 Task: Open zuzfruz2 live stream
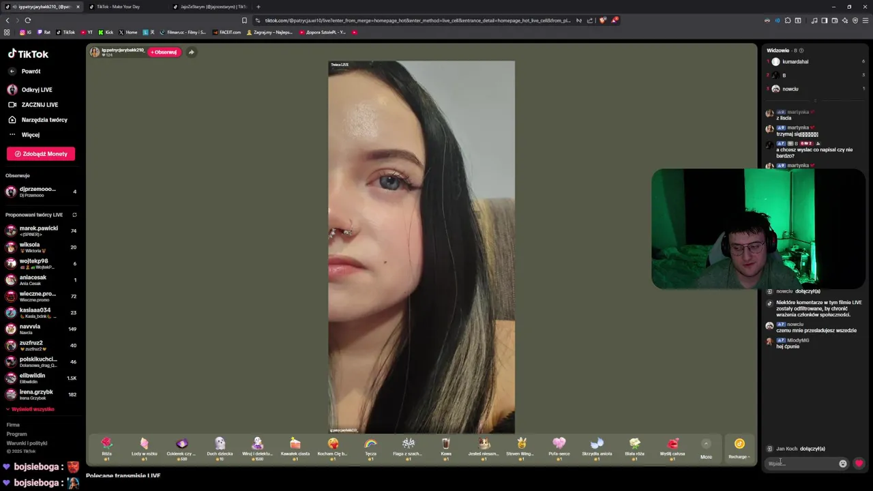[x=41, y=346]
